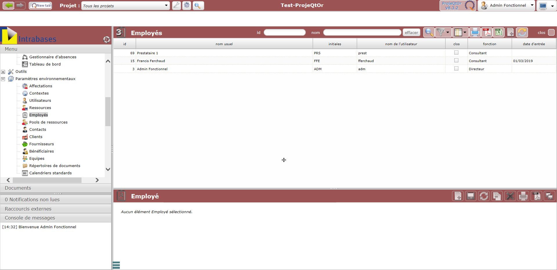Viewport: 557px width, 270px height.
Task: Click the grey forward arrow
Action: tap(20, 6)
